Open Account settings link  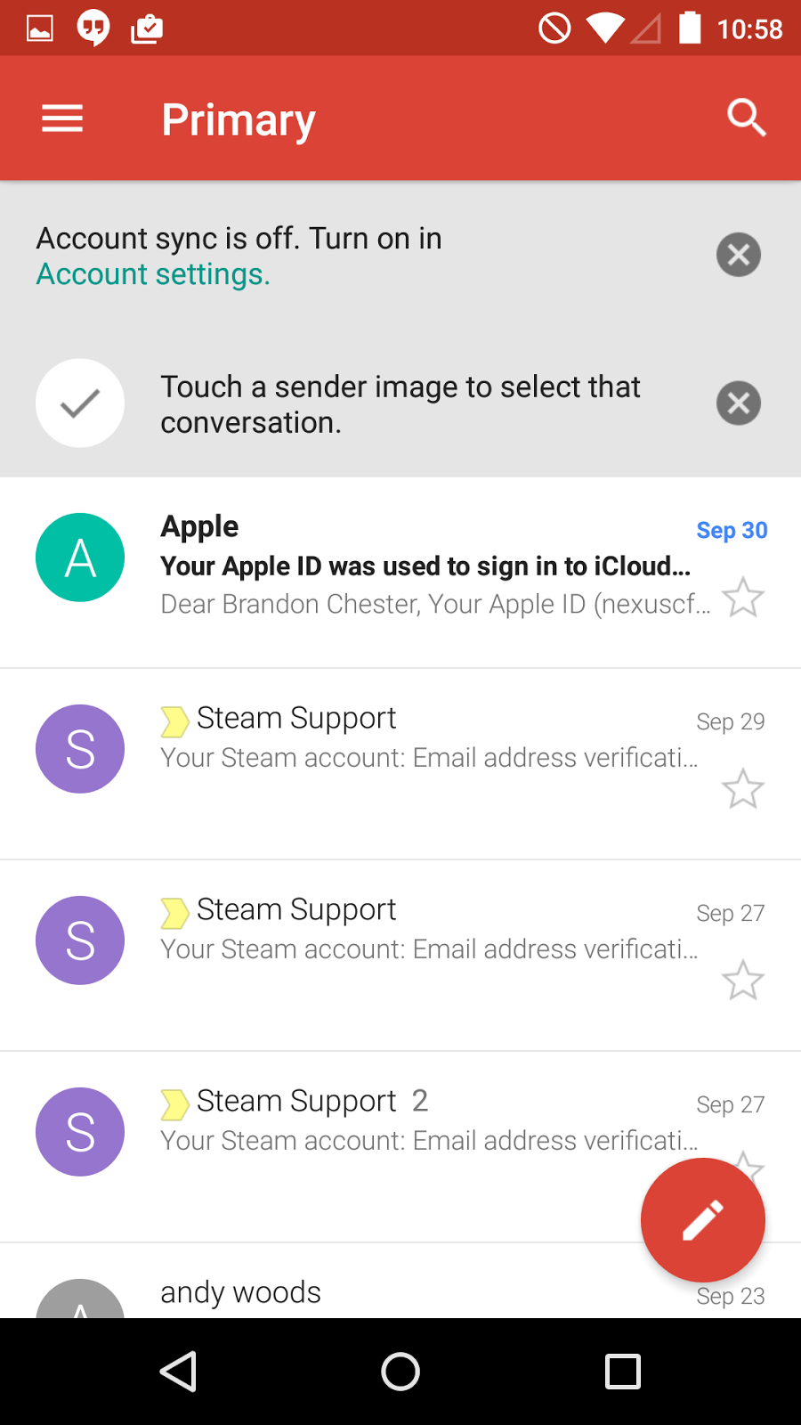pyautogui.click(x=153, y=274)
